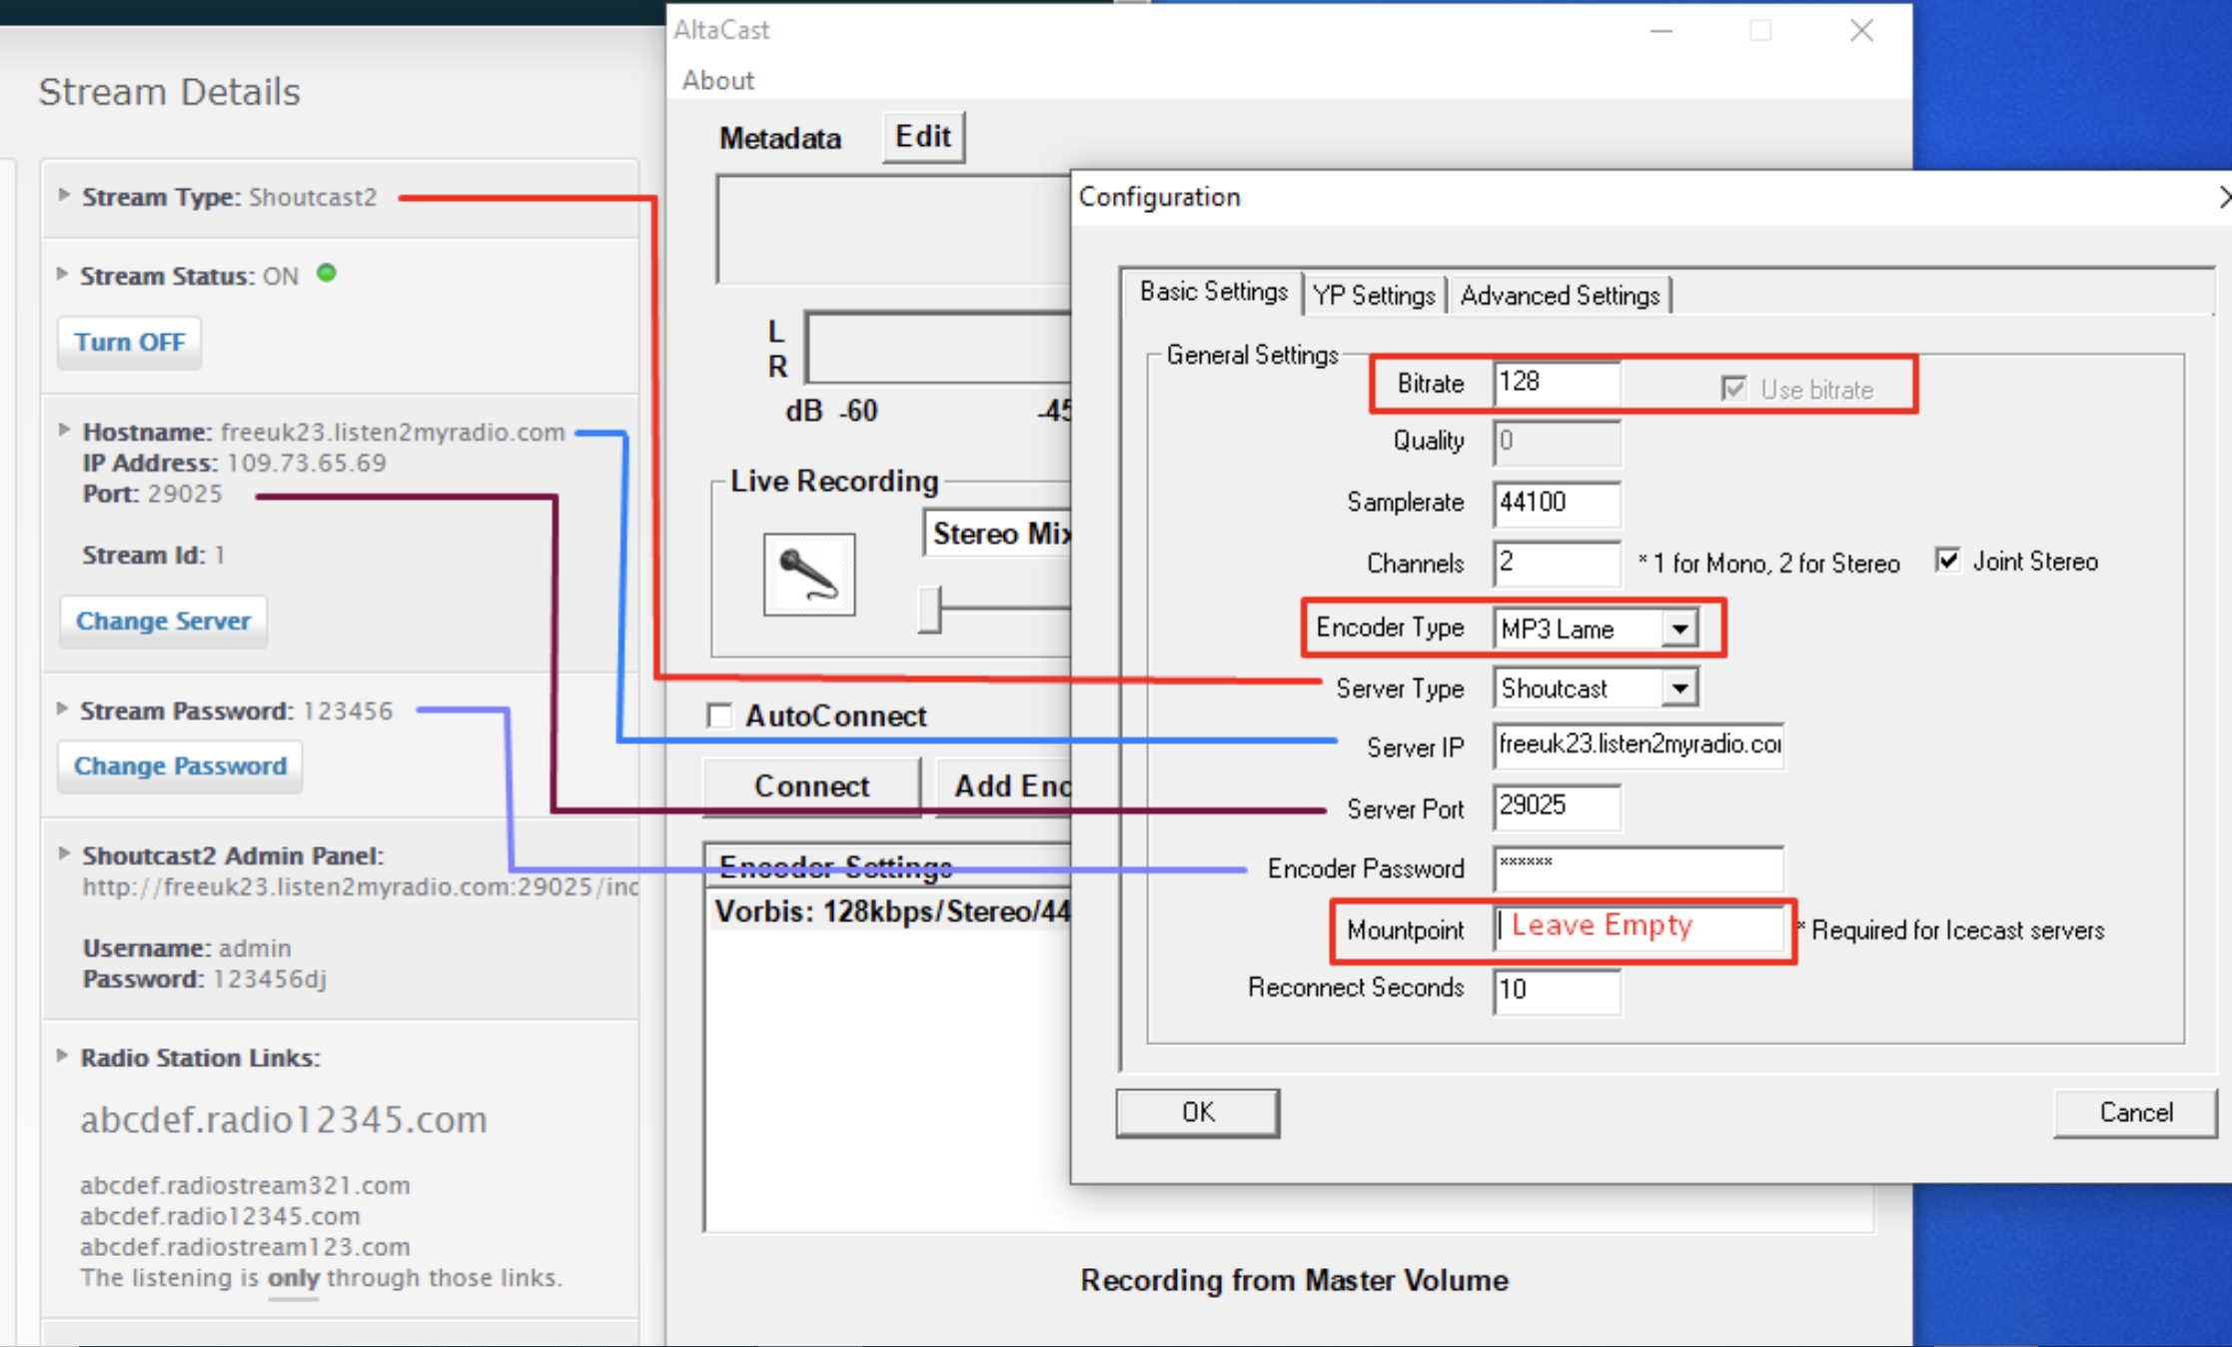
Task: Open the Encoder Type dropdown
Action: 1679,629
